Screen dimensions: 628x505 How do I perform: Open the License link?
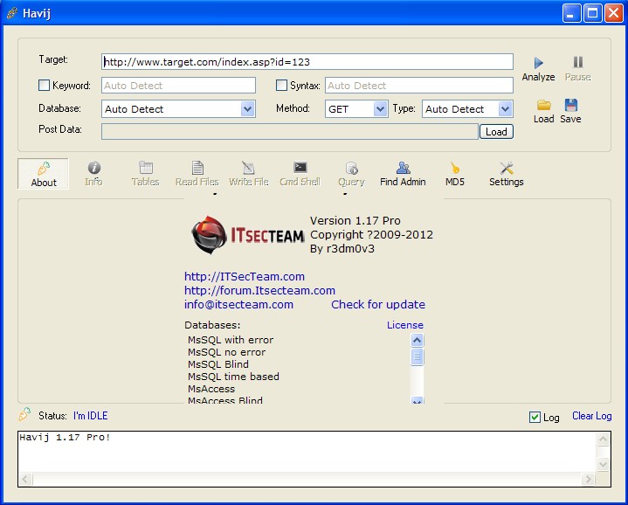[x=405, y=325]
